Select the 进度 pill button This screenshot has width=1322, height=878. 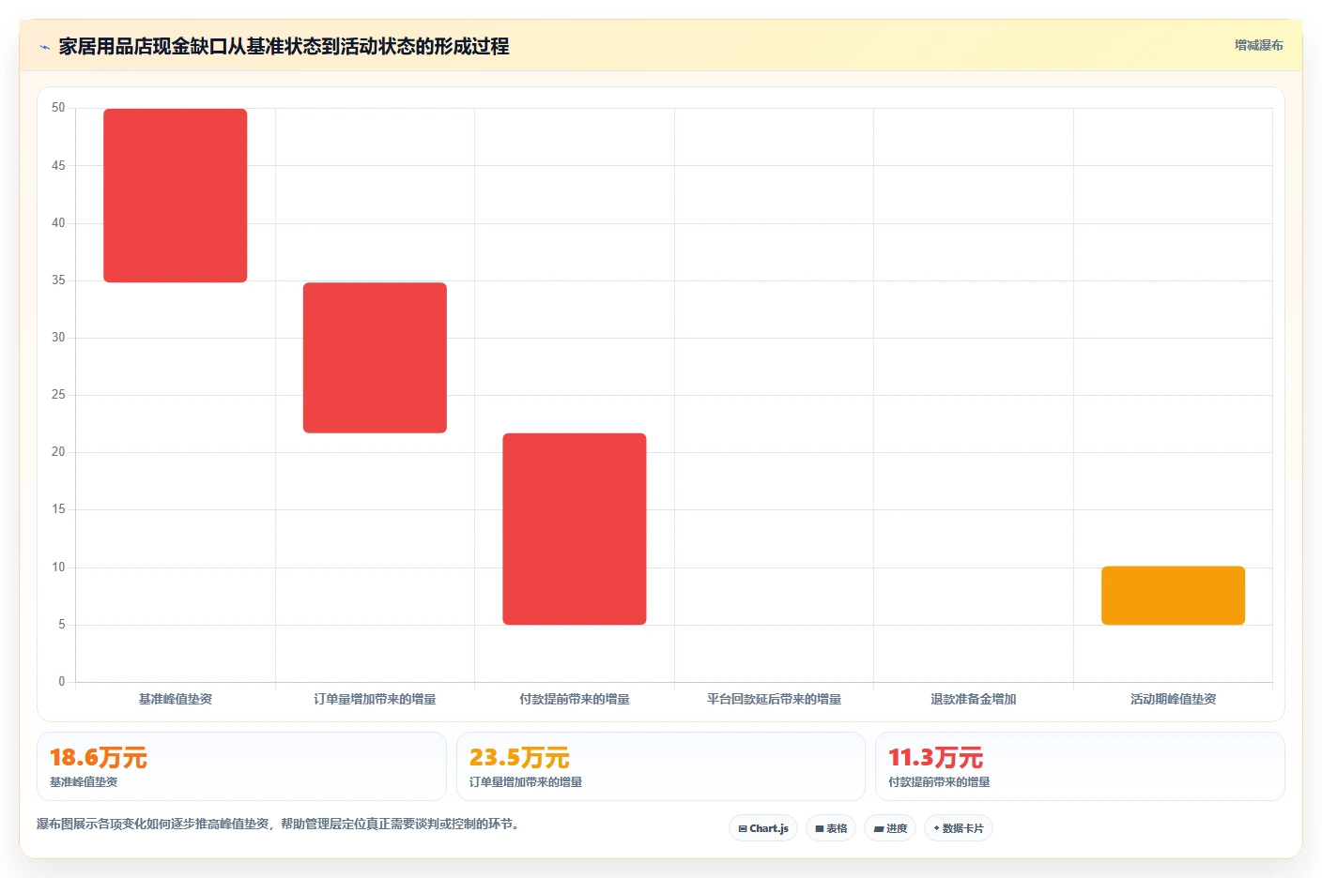click(x=890, y=828)
